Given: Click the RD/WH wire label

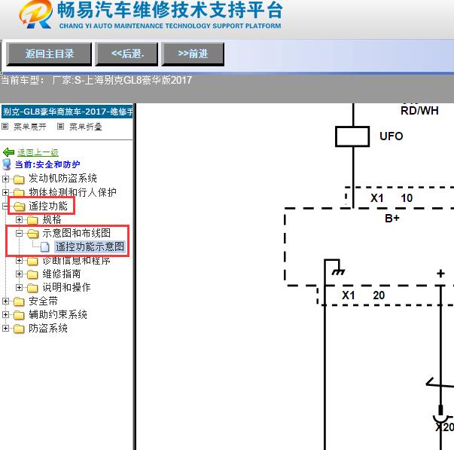Looking at the screenshot, I should 419,111.
